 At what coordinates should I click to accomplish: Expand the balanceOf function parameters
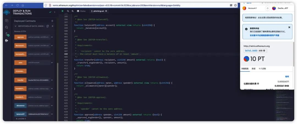[x=52, y=114]
